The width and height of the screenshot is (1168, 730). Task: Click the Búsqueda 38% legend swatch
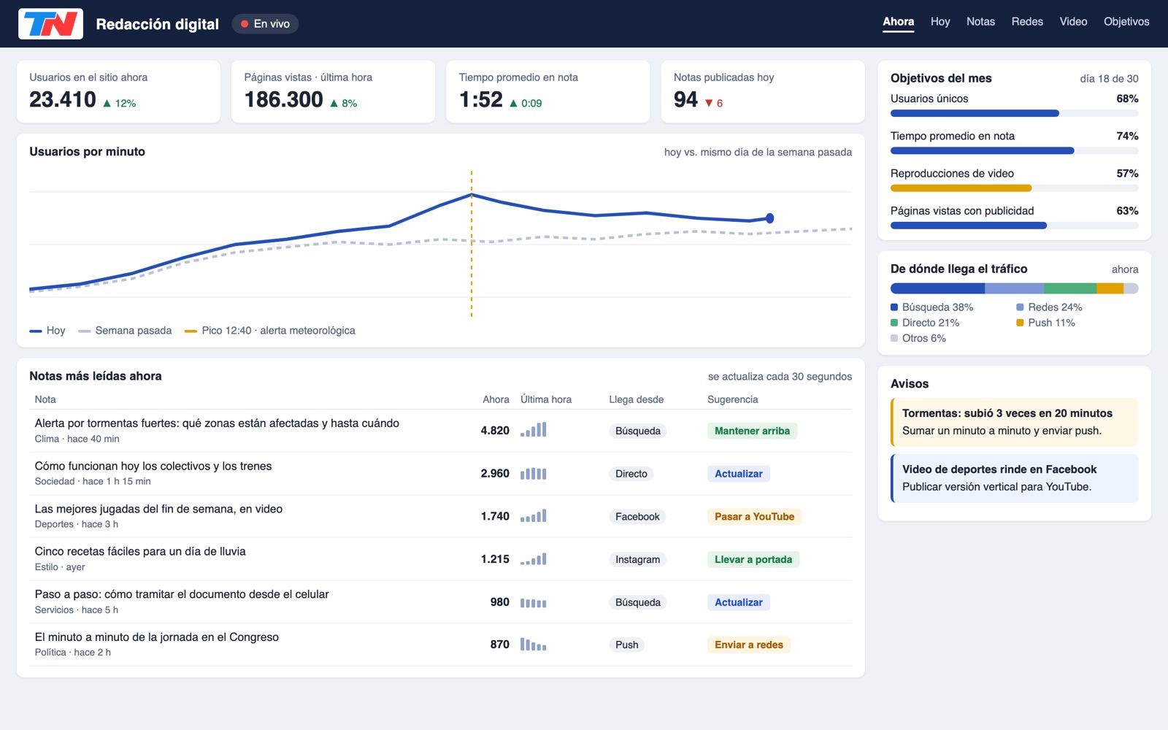coord(894,307)
